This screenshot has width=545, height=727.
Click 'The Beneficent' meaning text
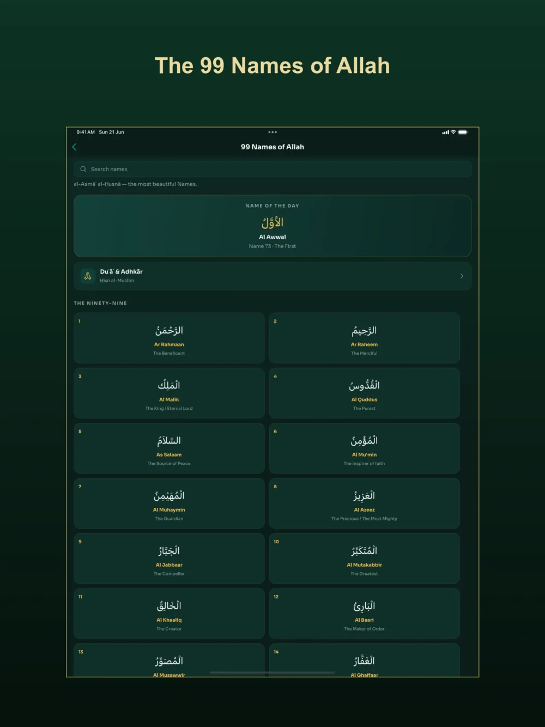[169, 353]
